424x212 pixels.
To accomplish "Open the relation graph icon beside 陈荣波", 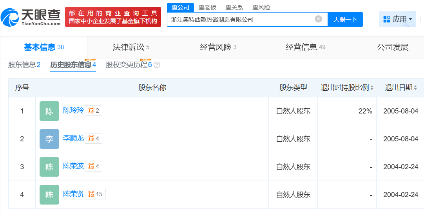I will 93,166.
